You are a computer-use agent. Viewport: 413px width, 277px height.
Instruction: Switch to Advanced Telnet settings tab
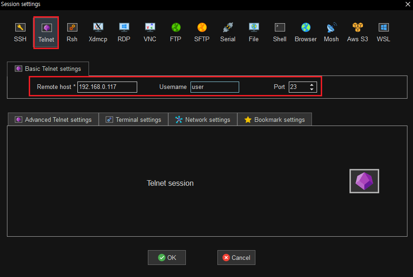[x=53, y=120]
